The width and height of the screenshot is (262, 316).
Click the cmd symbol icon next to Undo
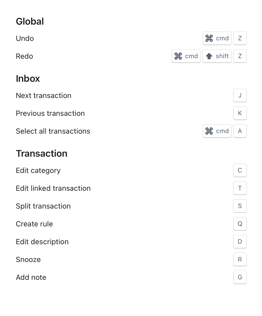point(209,38)
